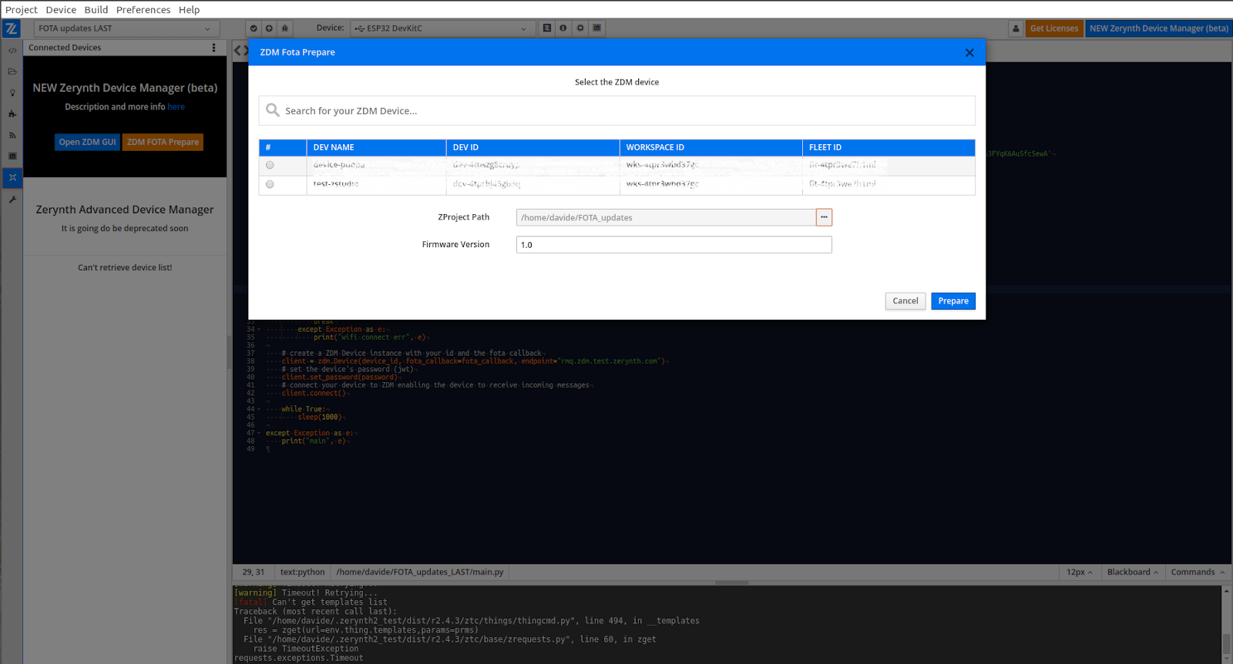Collapse code fold at line 47
1233x664 pixels.
[x=259, y=434]
